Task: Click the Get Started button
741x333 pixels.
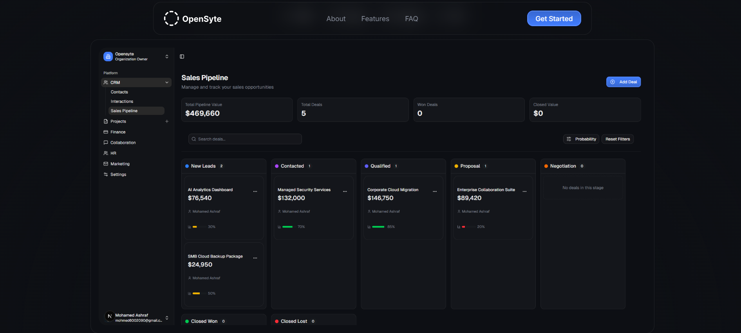Action: tap(554, 18)
